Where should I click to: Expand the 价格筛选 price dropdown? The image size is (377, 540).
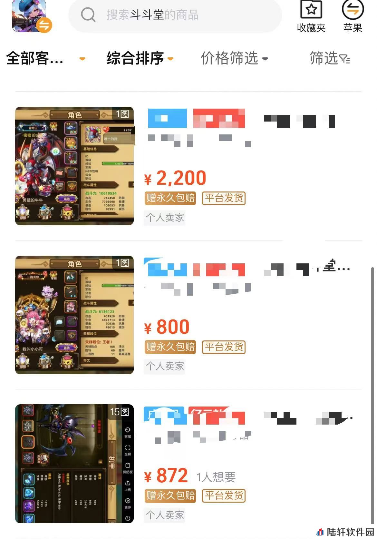coord(234,58)
